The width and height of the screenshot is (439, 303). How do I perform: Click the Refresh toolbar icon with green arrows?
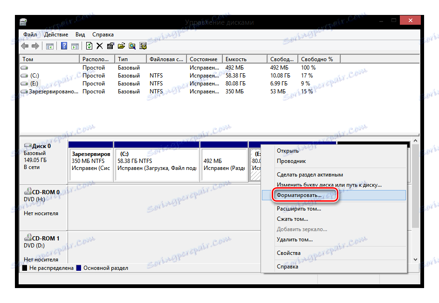89,46
